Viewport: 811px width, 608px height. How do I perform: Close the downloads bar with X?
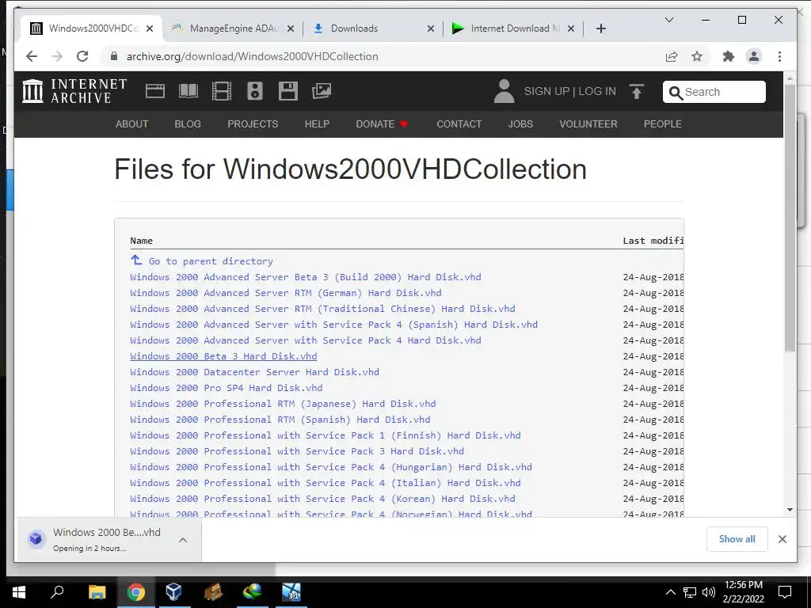(782, 539)
